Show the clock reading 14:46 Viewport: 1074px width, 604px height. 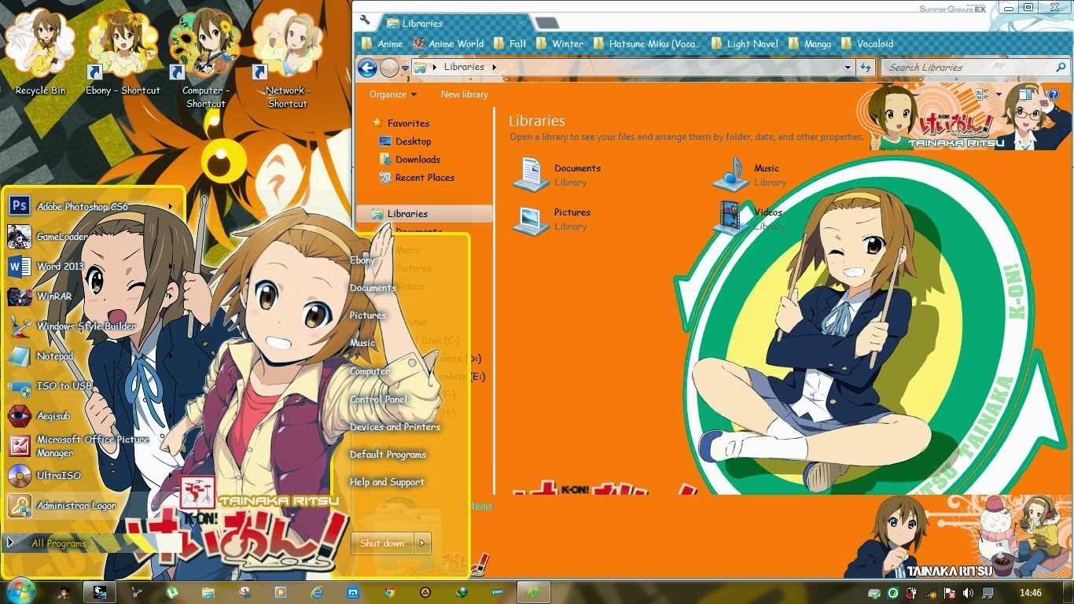1031,593
